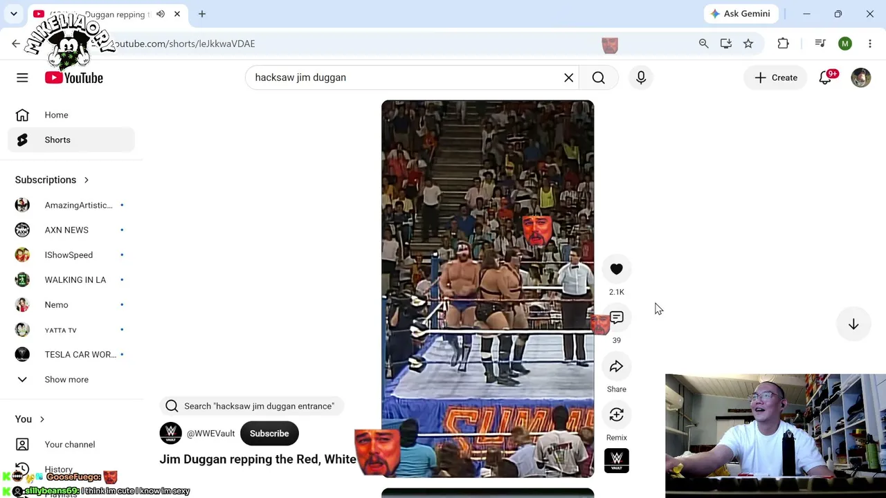
Task: Open the YouTube account avatar menu
Action: (861, 77)
